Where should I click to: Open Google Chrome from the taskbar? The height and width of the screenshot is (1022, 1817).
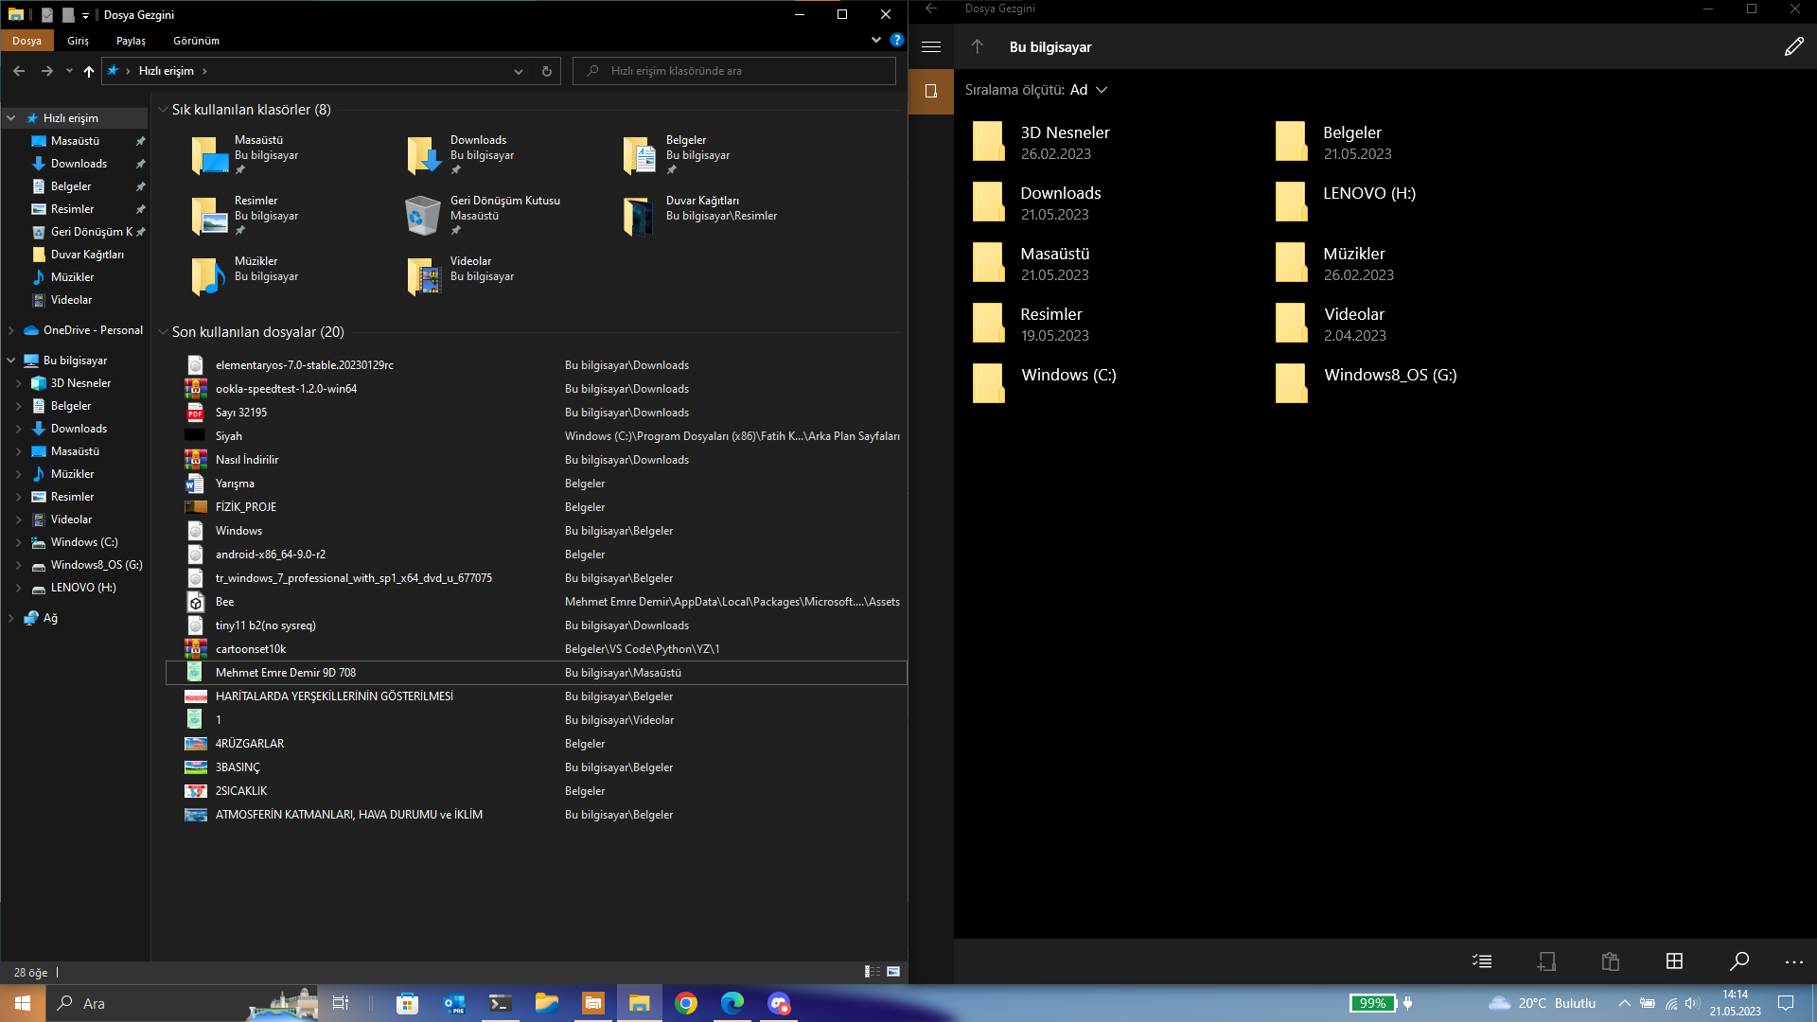click(686, 1003)
